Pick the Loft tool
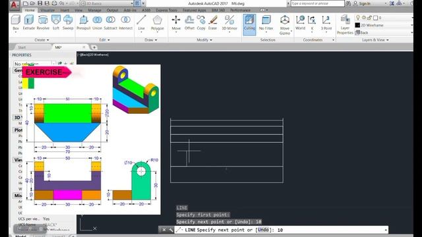This screenshot has height=237, width=422. pyautogui.click(x=56, y=22)
